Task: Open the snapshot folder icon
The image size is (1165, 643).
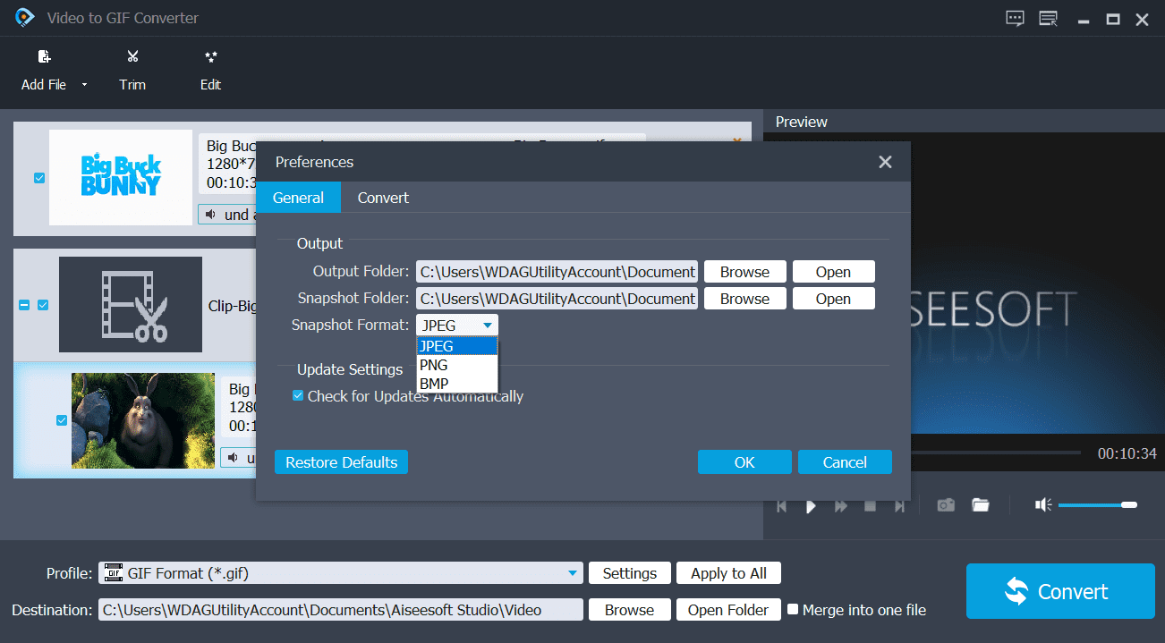Action: pos(981,505)
